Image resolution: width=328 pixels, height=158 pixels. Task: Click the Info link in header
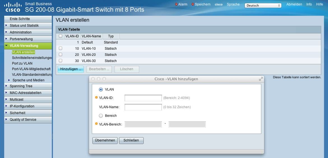point(309,4)
